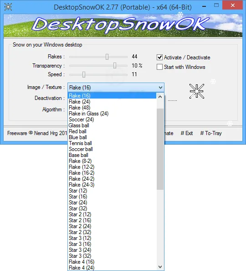Click the DesktopSnowOK snowflake title bar icon

[x=8, y=7]
